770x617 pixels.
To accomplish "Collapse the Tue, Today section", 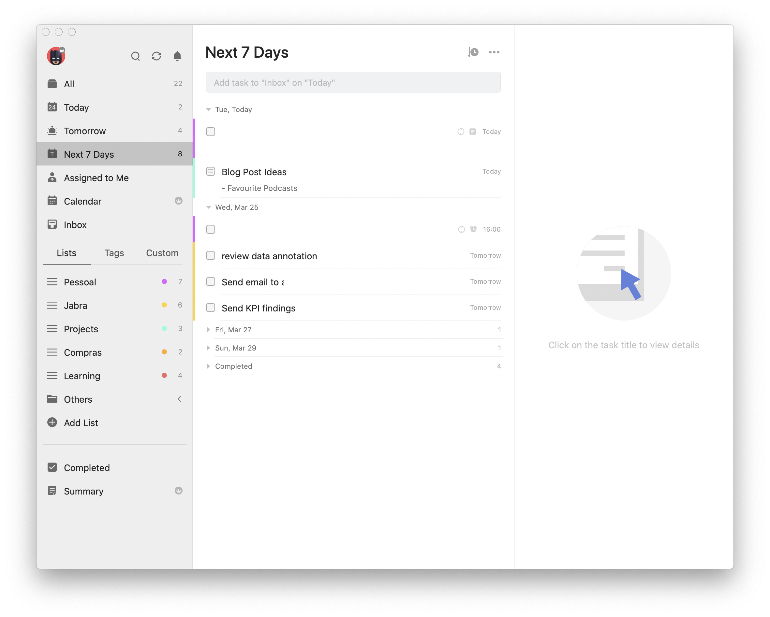I will 209,109.
